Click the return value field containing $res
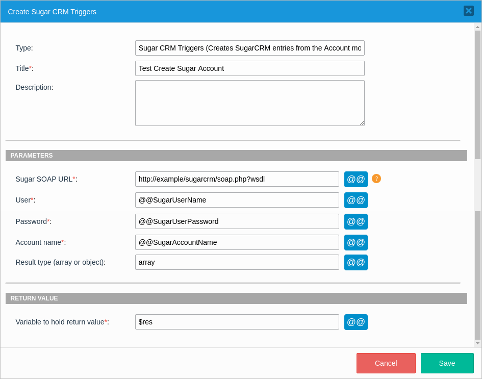 point(237,322)
